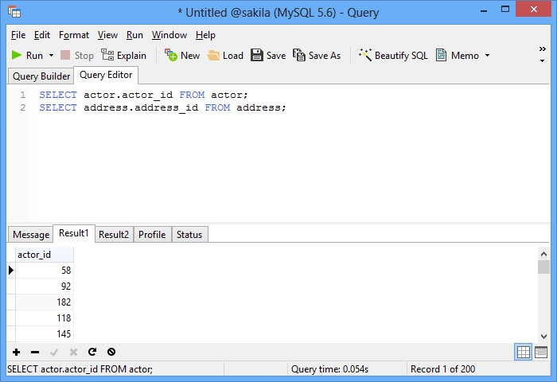Viewport: 557px width, 382px height.
Task: Open the Status tab
Action: pyautogui.click(x=189, y=235)
